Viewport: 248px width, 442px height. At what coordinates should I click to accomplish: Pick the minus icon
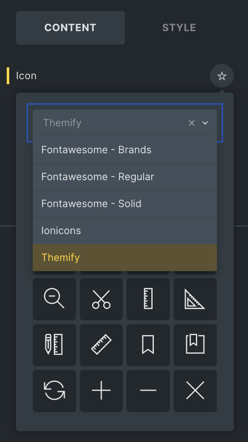[148, 391]
